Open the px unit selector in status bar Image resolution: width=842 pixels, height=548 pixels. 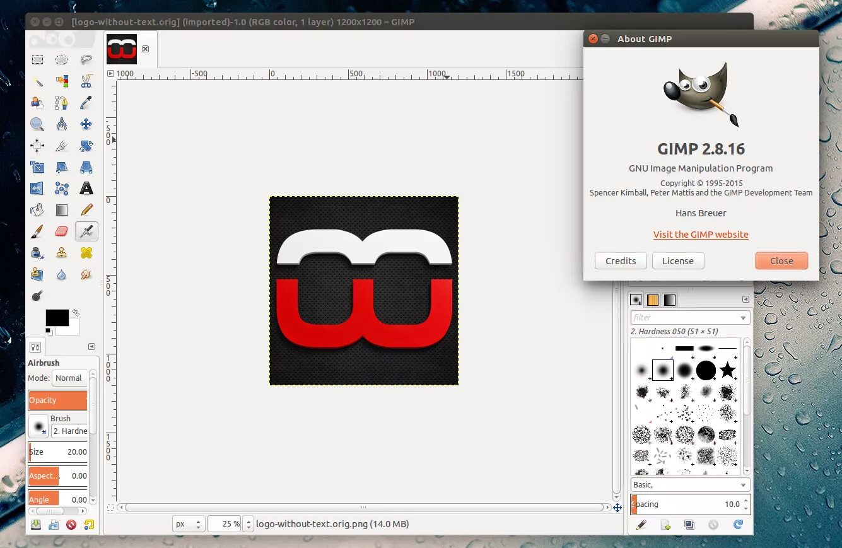click(189, 523)
